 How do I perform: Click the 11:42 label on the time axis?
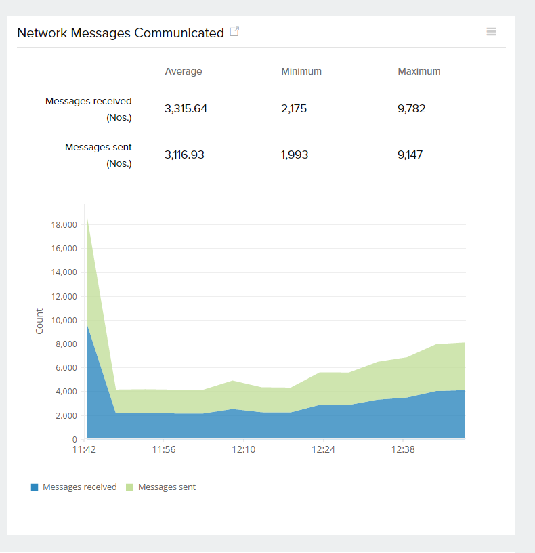84,449
